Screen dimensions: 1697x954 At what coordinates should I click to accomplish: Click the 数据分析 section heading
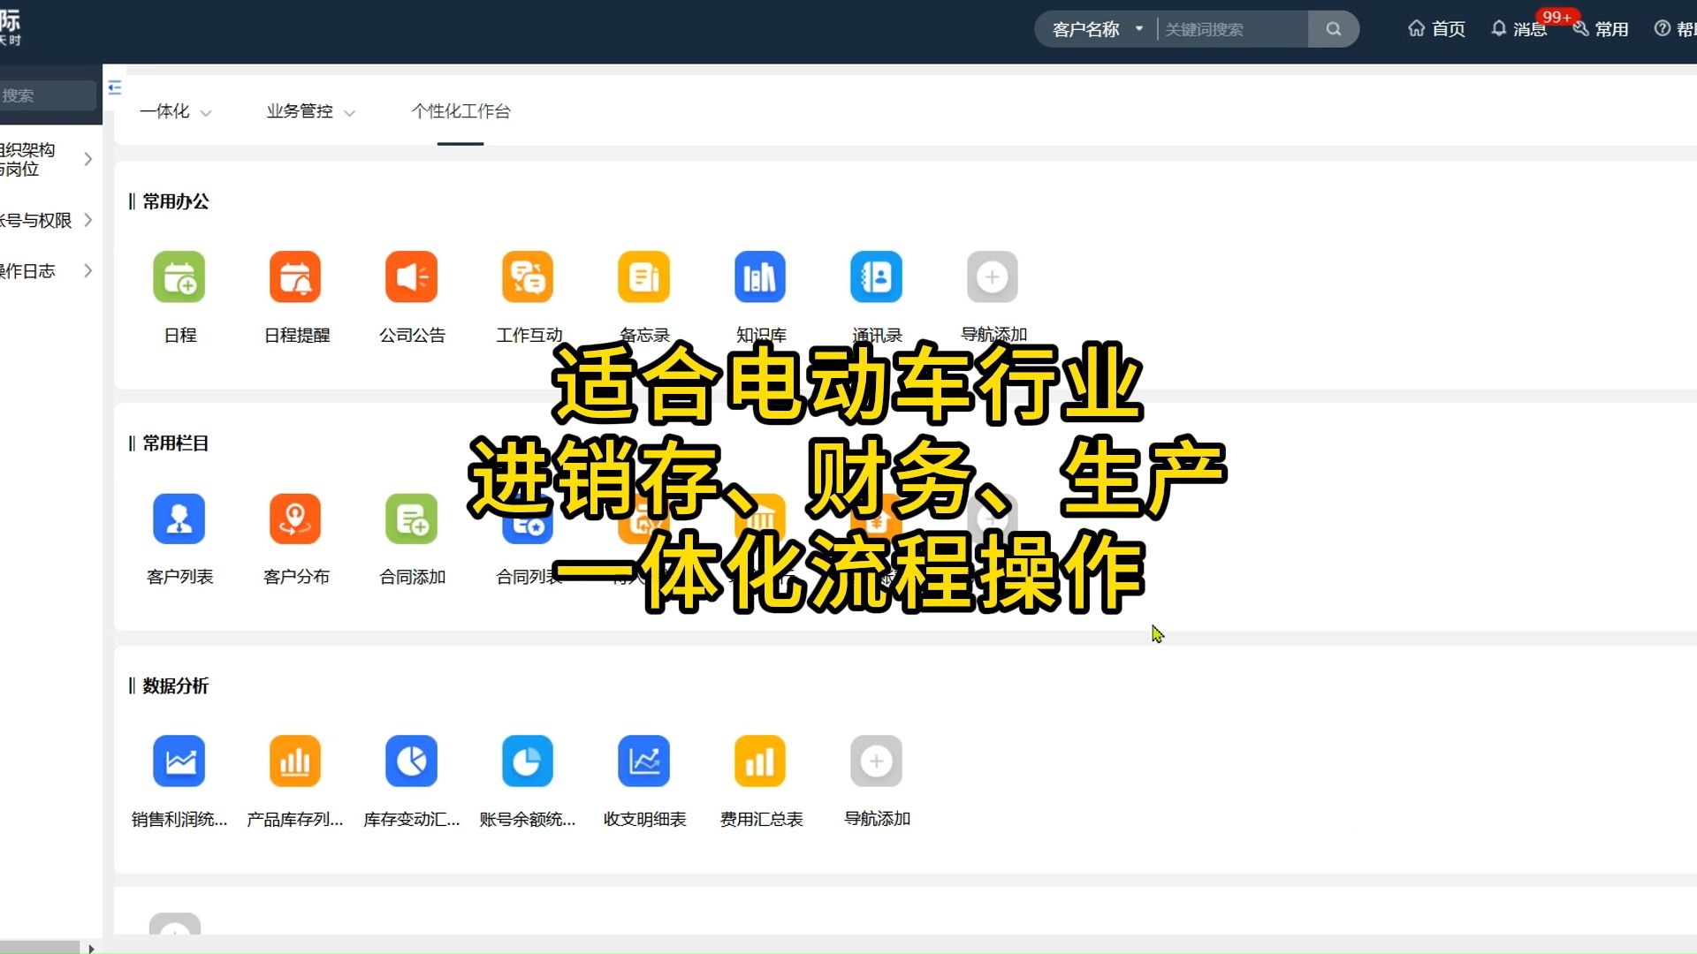(175, 685)
